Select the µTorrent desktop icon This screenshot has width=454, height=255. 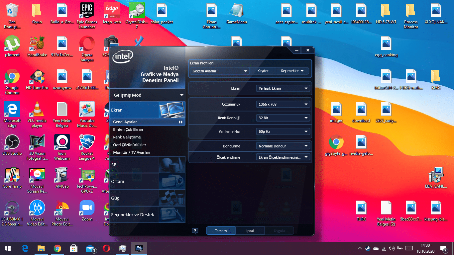[x=12, y=46]
